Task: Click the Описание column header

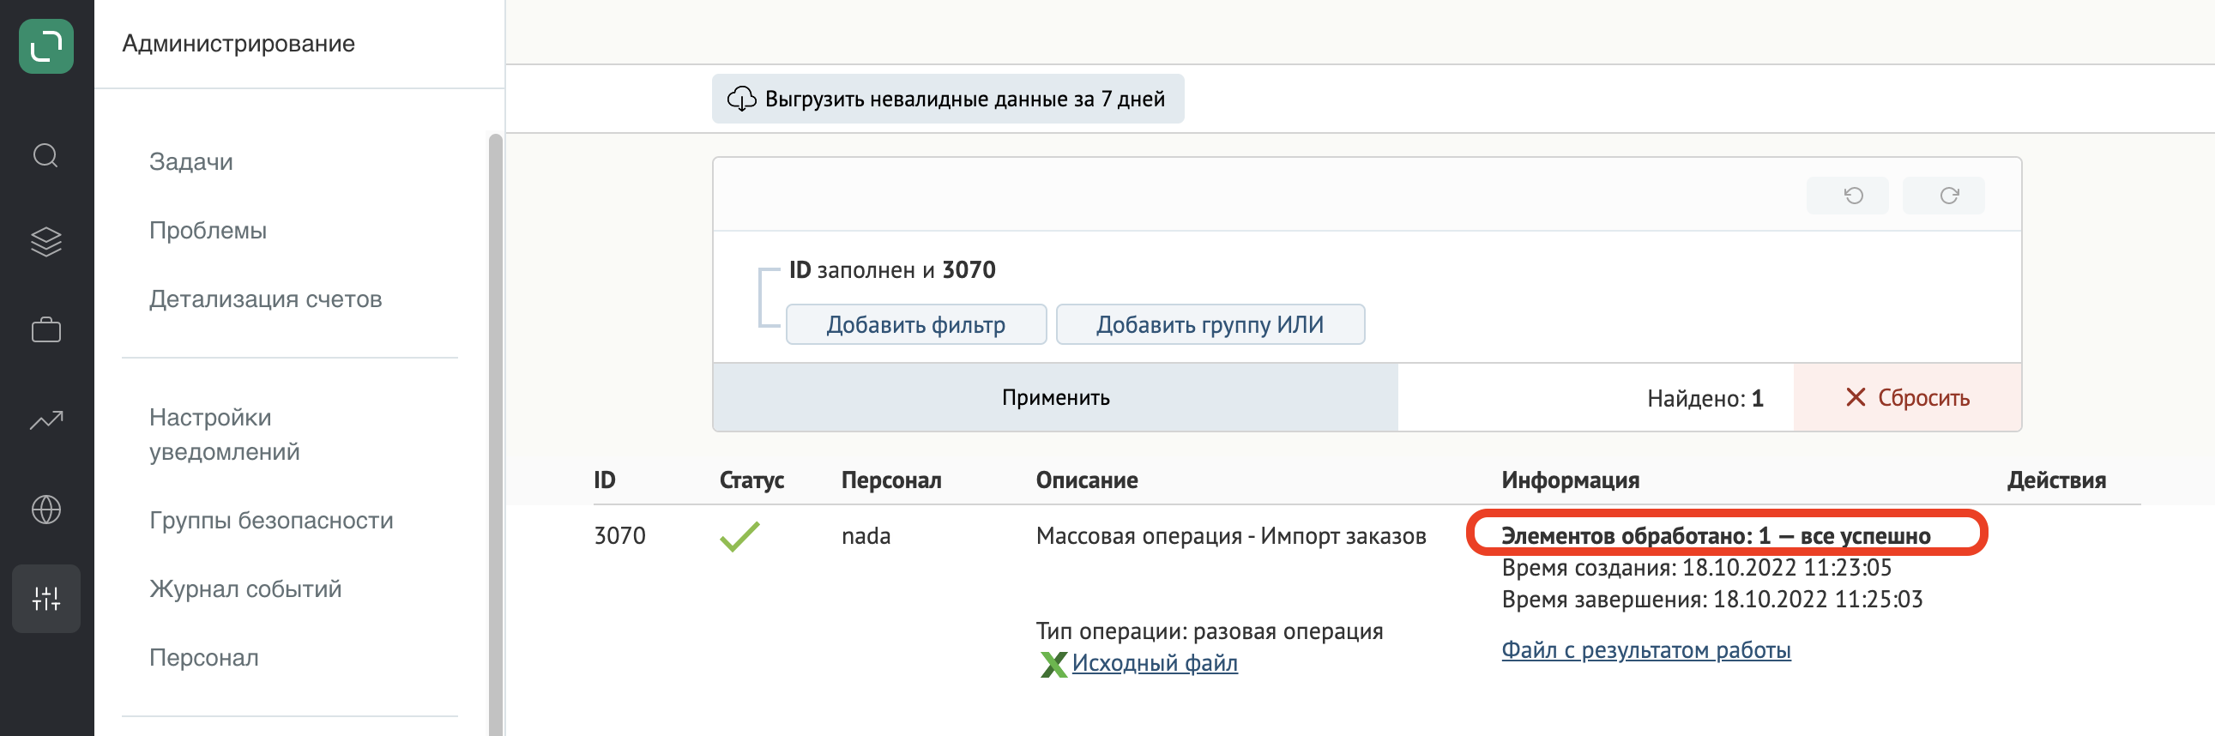Action: tap(1087, 480)
